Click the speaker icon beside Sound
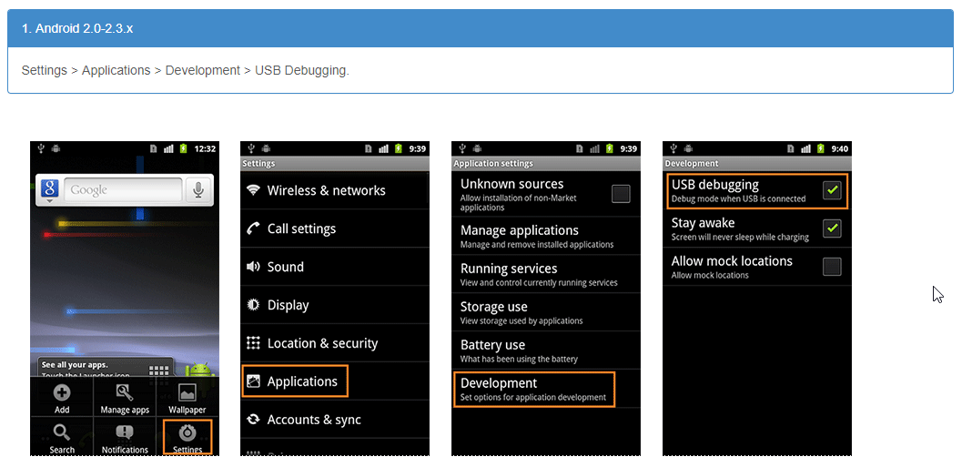 click(x=253, y=267)
